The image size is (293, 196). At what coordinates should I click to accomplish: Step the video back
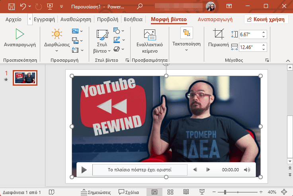pos(195,170)
